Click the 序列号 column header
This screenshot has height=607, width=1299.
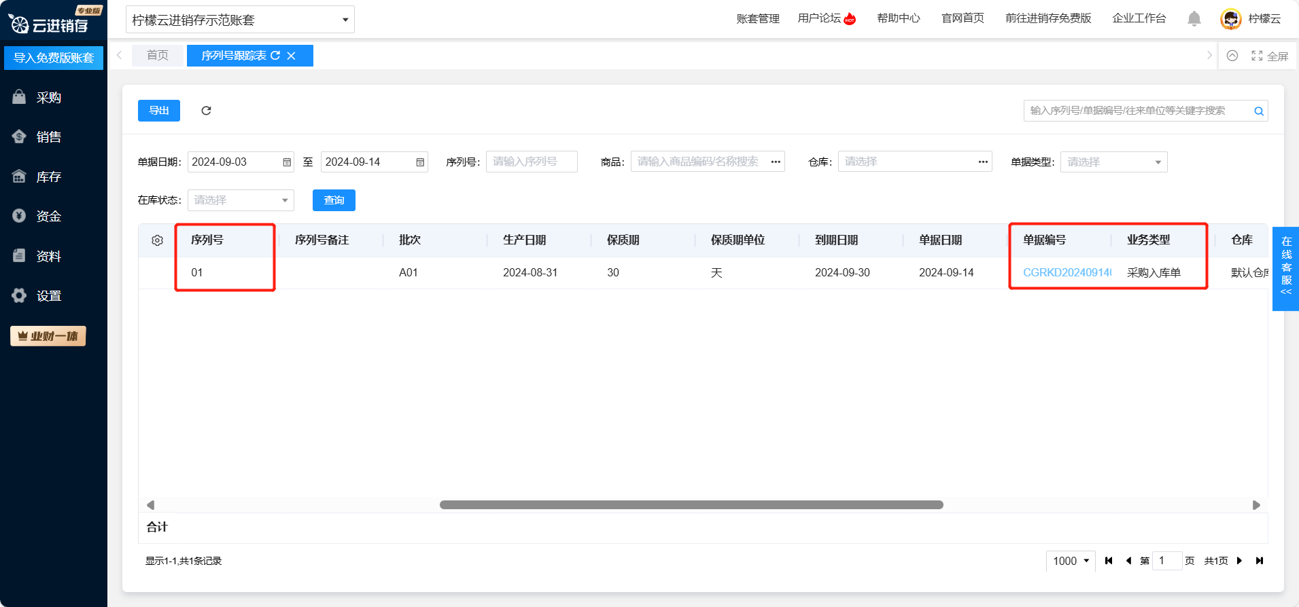(x=207, y=240)
